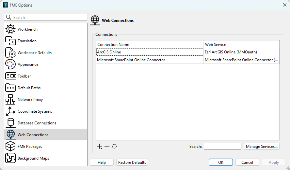Open the Database Connections cylinder icon
Image resolution: width=290 pixels, height=170 pixels.
pyautogui.click(x=10, y=123)
